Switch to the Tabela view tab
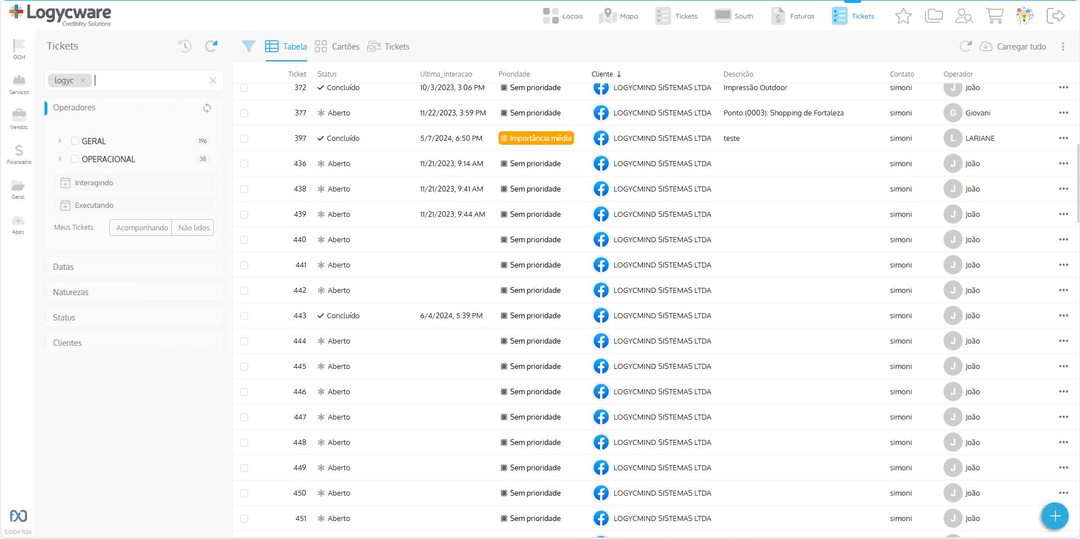The image size is (1080, 539). (286, 47)
